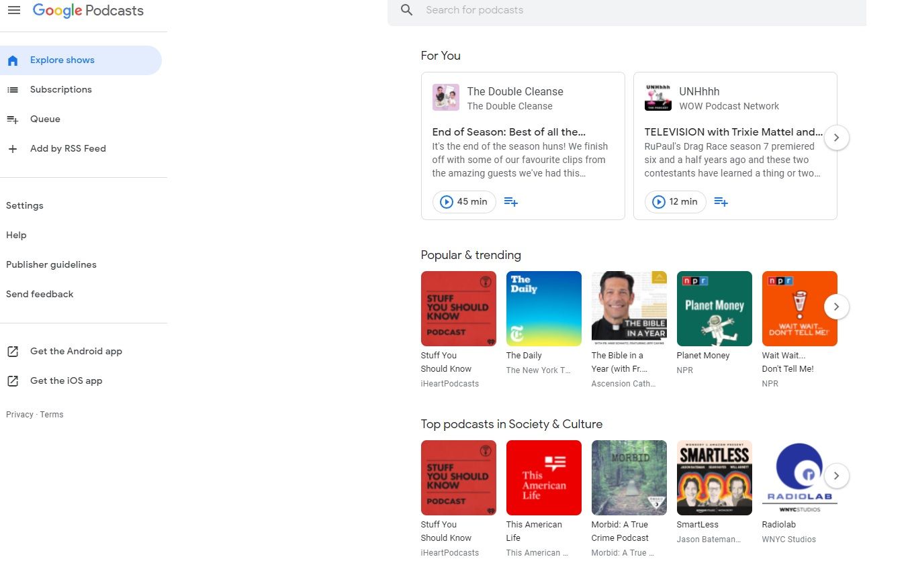
Task: Open Publisher guidelines link
Action: pos(51,265)
